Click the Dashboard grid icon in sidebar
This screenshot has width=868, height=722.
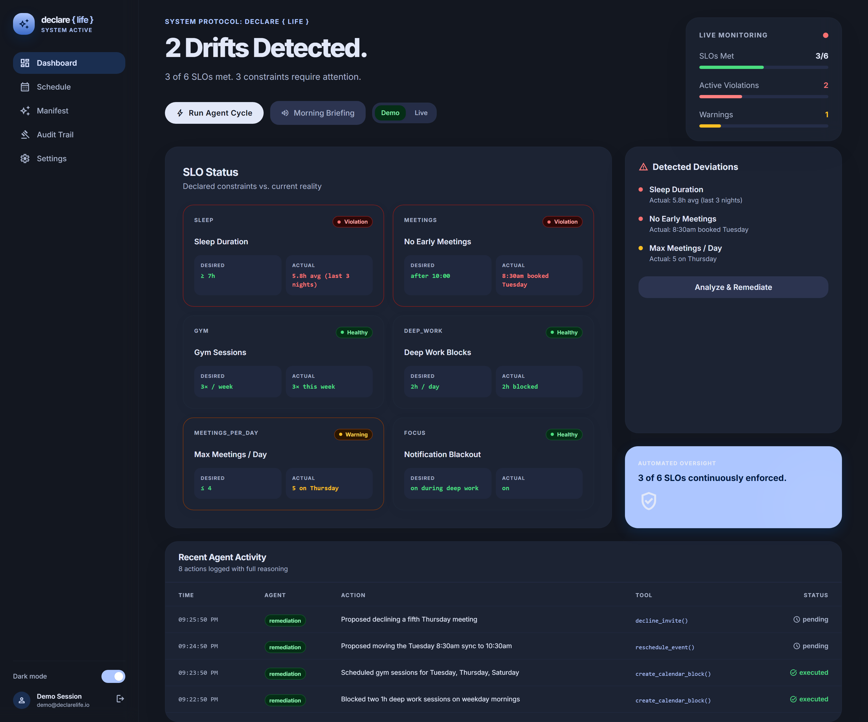click(x=25, y=63)
